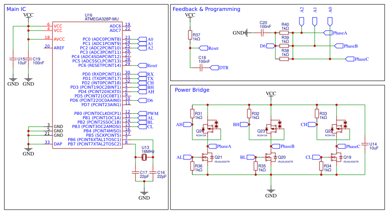The height and width of the screenshot is (214, 389).
Task: Click the "Power Bridge" section title
Action: [x=192, y=90]
